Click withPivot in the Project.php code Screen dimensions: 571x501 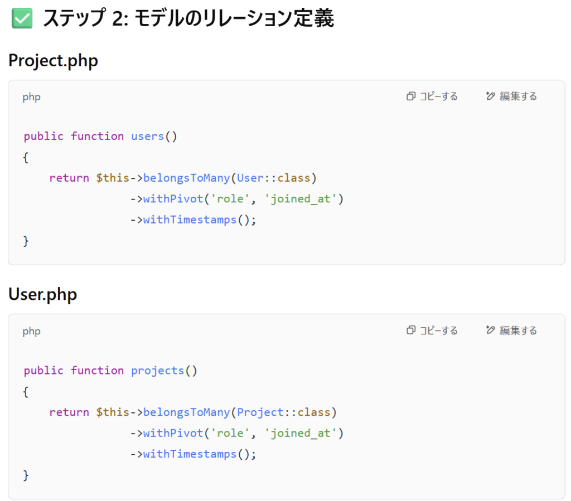173,198
